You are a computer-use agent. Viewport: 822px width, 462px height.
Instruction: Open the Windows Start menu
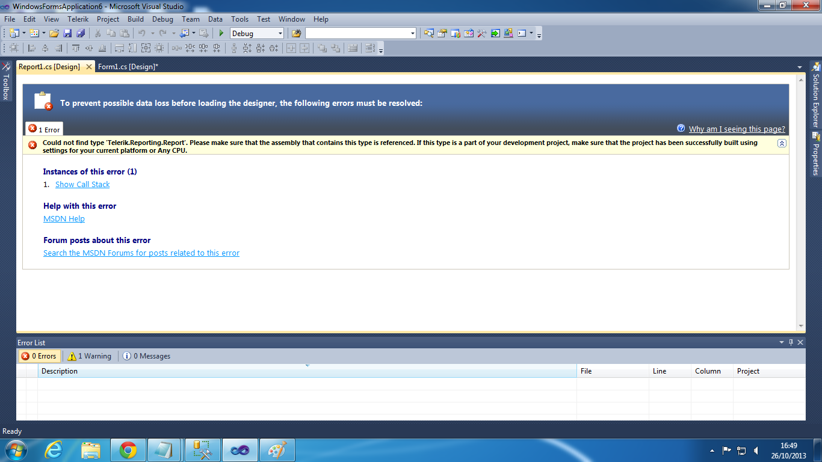coord(15,450)
